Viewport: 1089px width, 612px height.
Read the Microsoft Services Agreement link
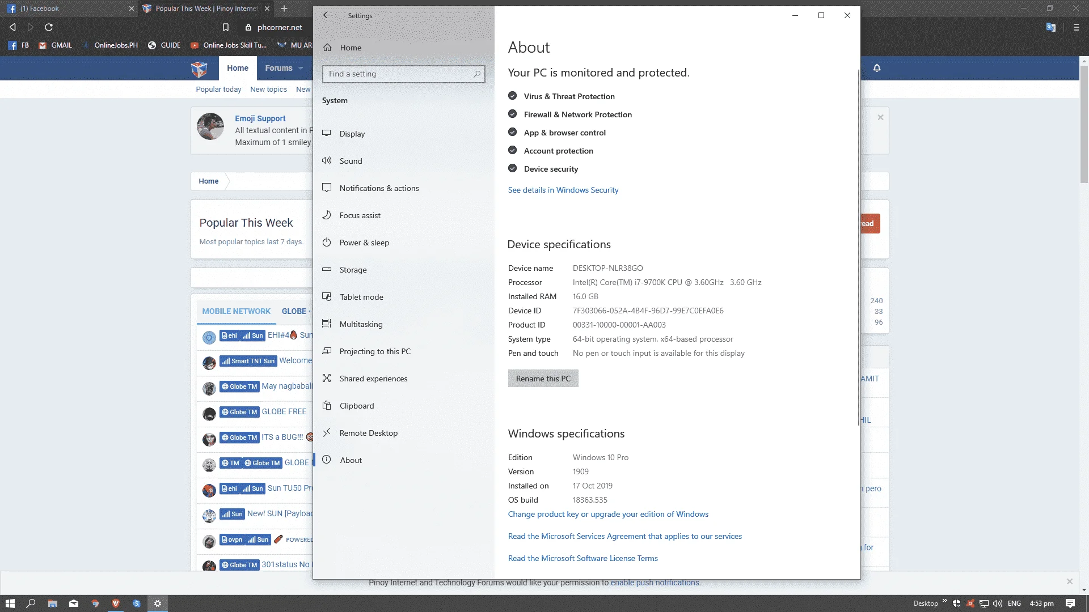click(624, 537)
